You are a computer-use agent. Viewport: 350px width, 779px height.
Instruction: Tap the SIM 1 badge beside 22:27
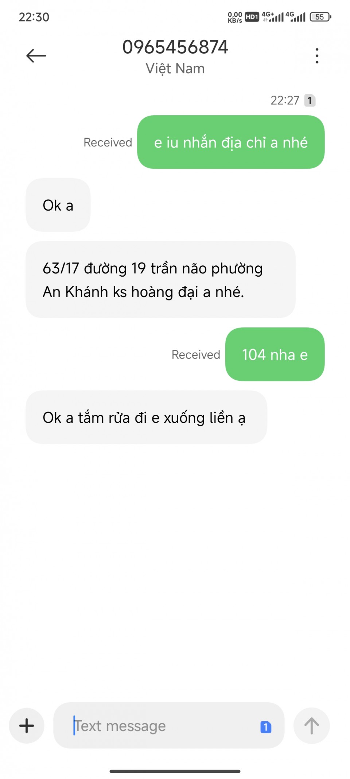click(310, 100)
